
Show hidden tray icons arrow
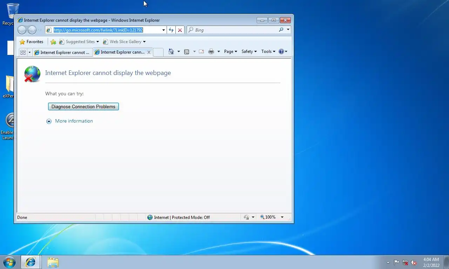[388, 262]
